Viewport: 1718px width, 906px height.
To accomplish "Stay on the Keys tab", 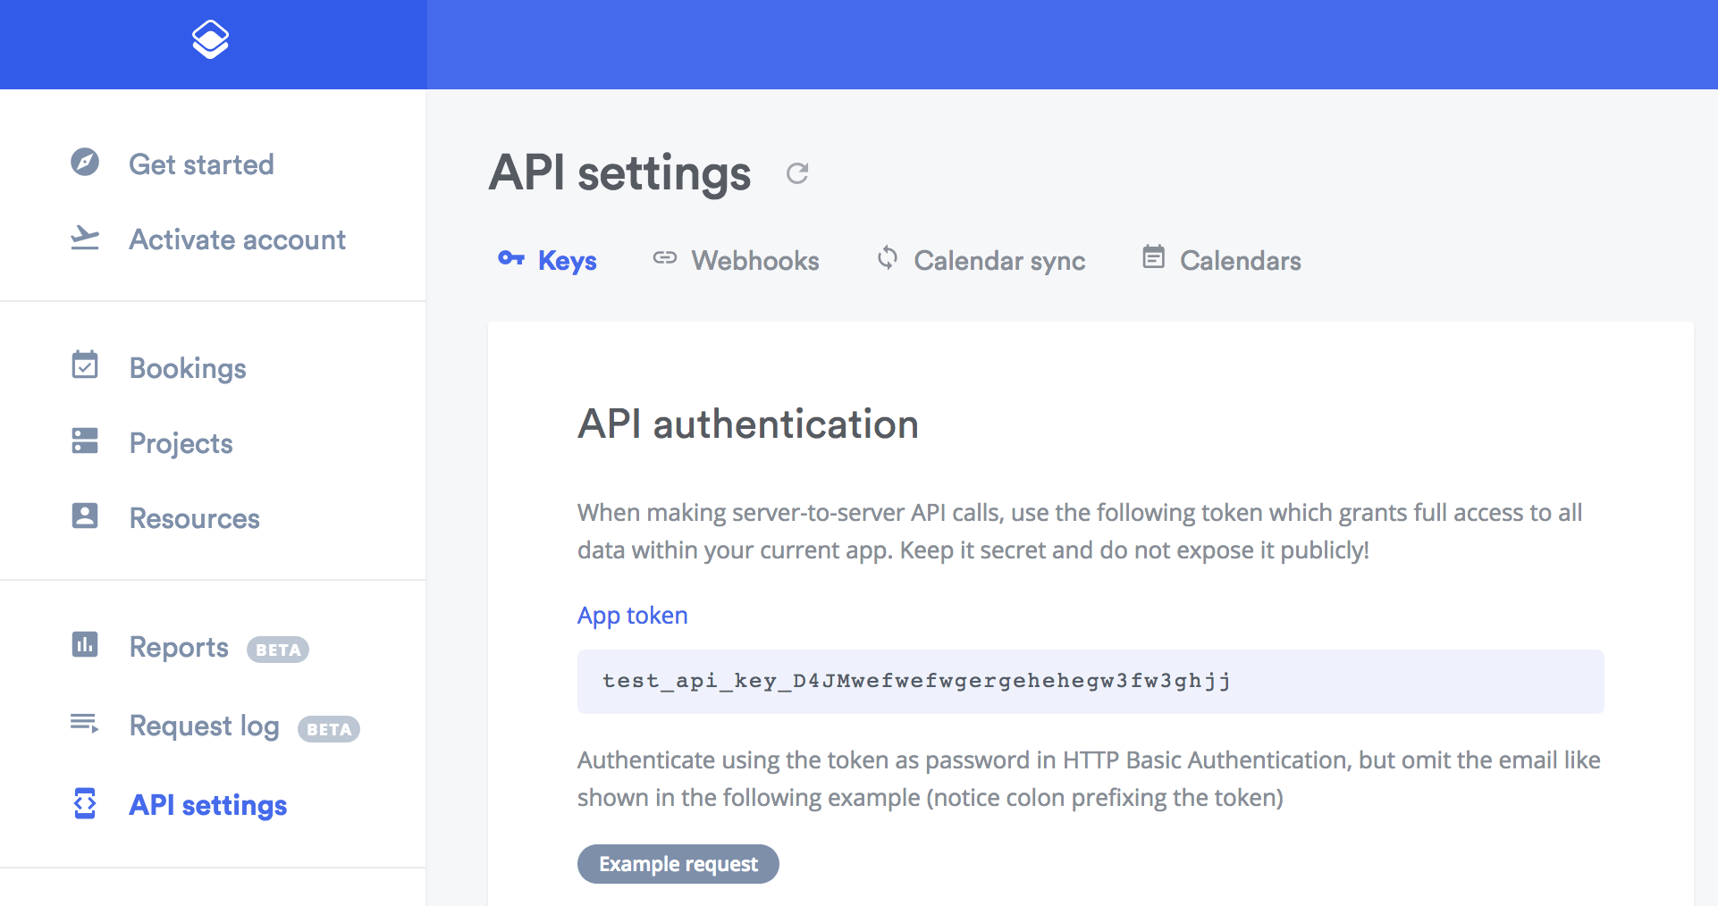I will point(567,260).
